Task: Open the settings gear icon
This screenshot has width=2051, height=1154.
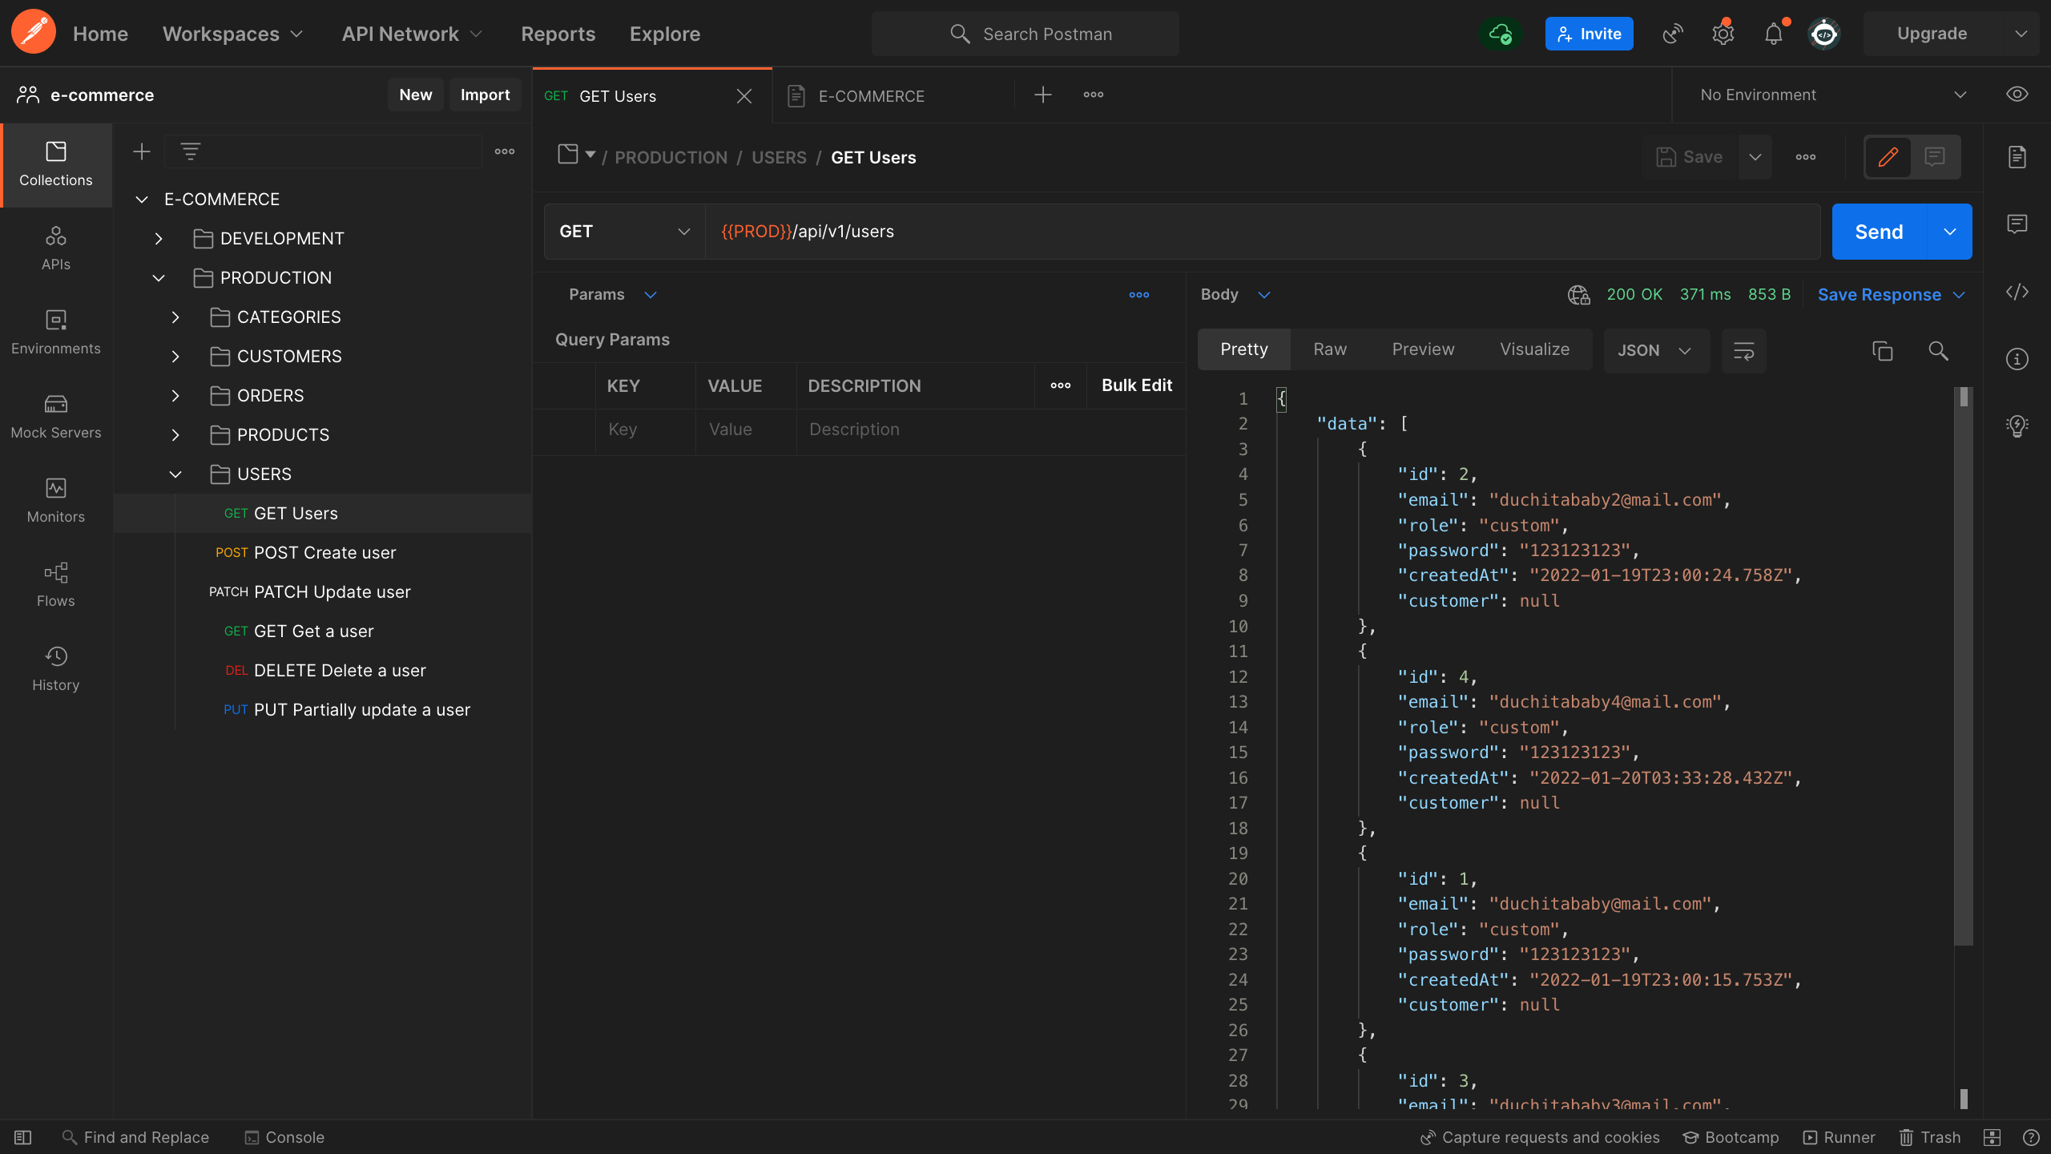Action: (x=1723, y=34)
